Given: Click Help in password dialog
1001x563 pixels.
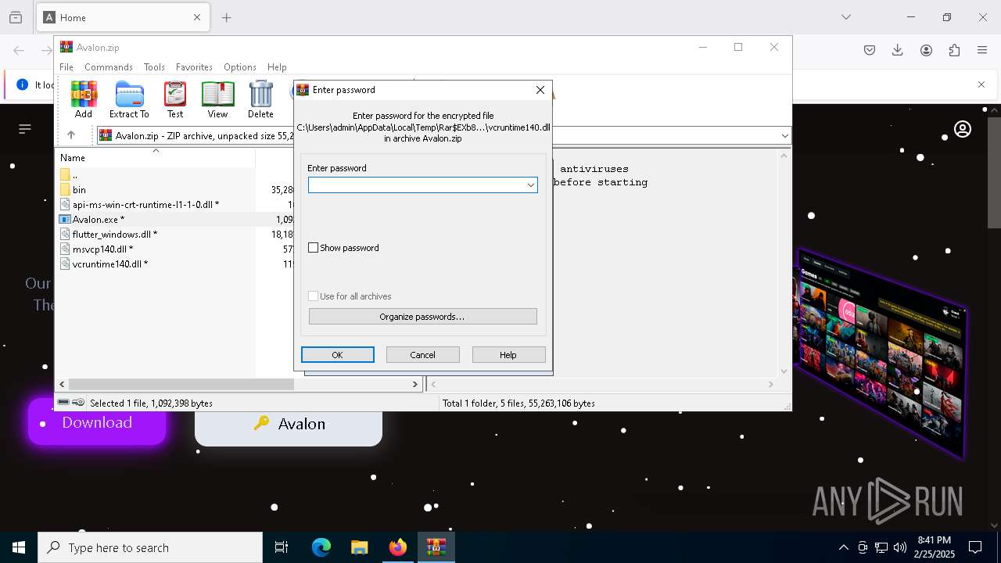Looking at the screenshot, I should click(x=508, y=355).
